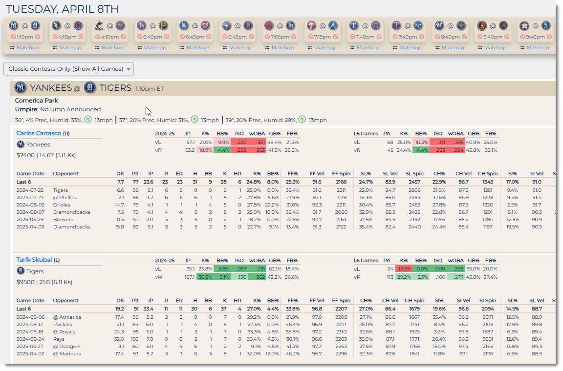Click the Last 6 row label in Carrasco's table

[23, 182]
